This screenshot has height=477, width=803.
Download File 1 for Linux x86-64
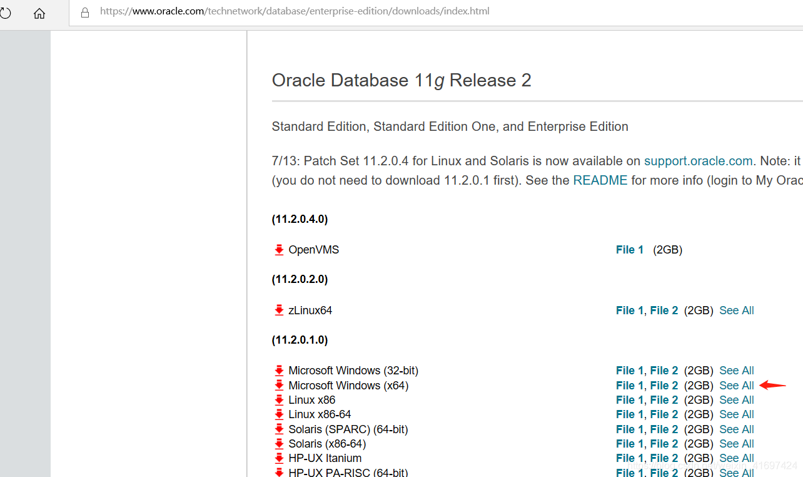pyautogui.click(x=630, y=414)
